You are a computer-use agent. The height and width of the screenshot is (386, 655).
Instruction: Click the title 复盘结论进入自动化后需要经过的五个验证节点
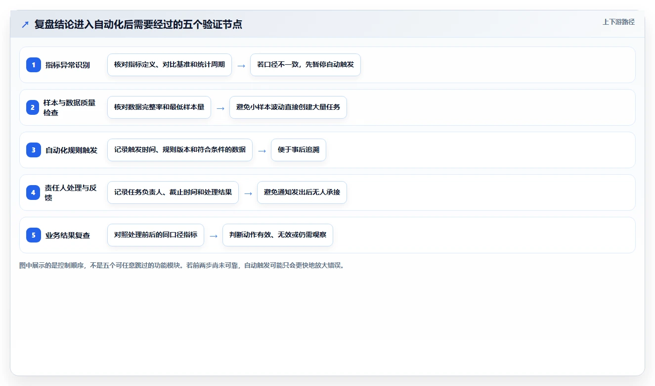pyautogui.click(x=138, y=24)
